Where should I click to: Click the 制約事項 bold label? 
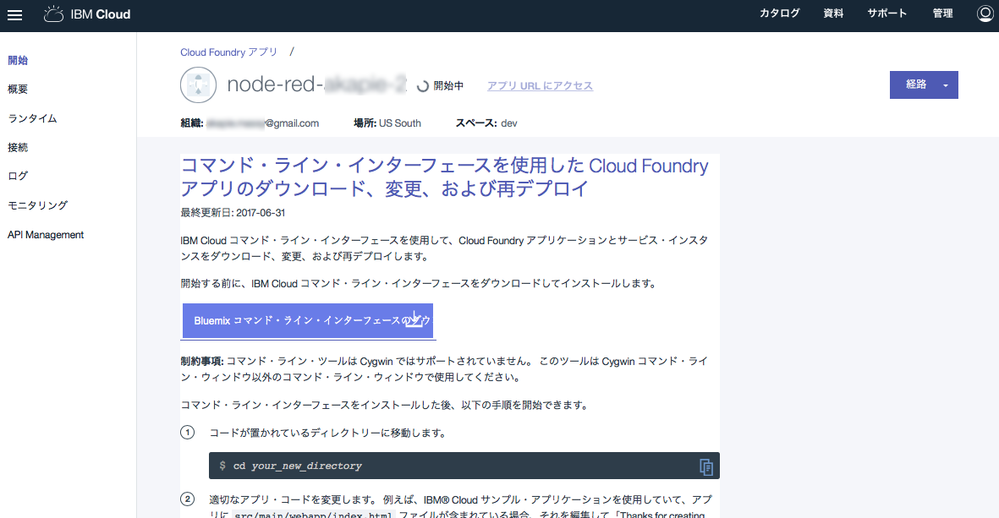(x=201, y=361)
